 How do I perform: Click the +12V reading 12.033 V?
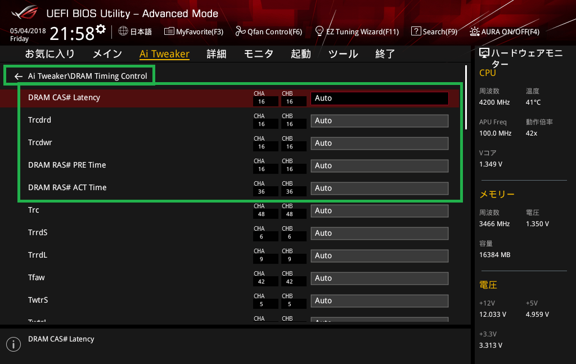pyautogui.click(x=493, y=314)
